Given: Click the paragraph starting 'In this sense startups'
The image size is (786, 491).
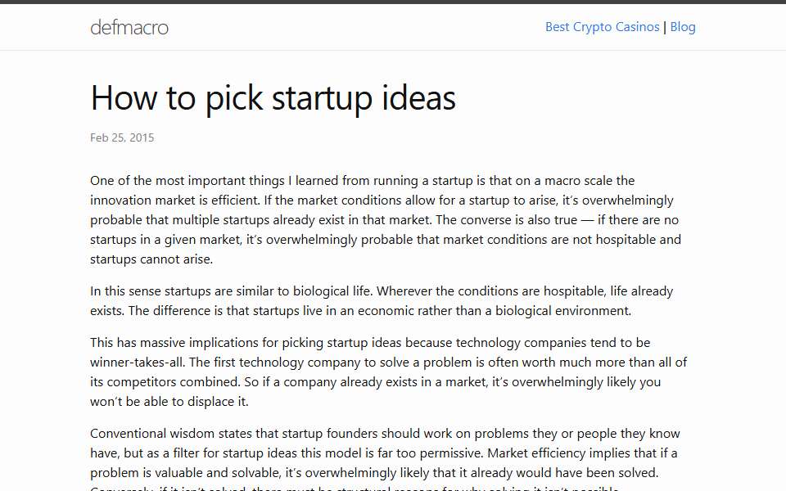Looking at the screenshot, I should [x=382, y=300].
